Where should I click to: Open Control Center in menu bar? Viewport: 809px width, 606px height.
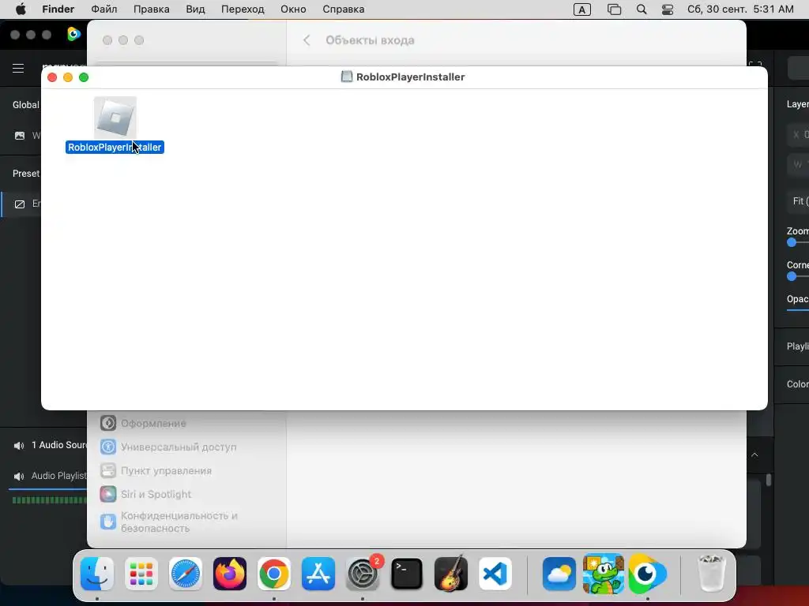(667, 9)
